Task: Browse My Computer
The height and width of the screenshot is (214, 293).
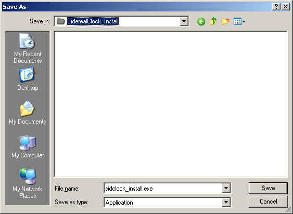Action: tap(28, 147)
